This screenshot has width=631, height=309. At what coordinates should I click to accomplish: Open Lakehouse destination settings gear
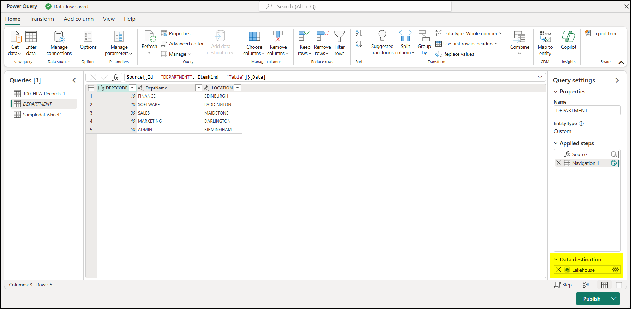(615, 270)
